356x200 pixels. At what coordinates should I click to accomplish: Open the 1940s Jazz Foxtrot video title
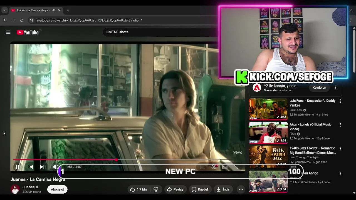[313, 150]
